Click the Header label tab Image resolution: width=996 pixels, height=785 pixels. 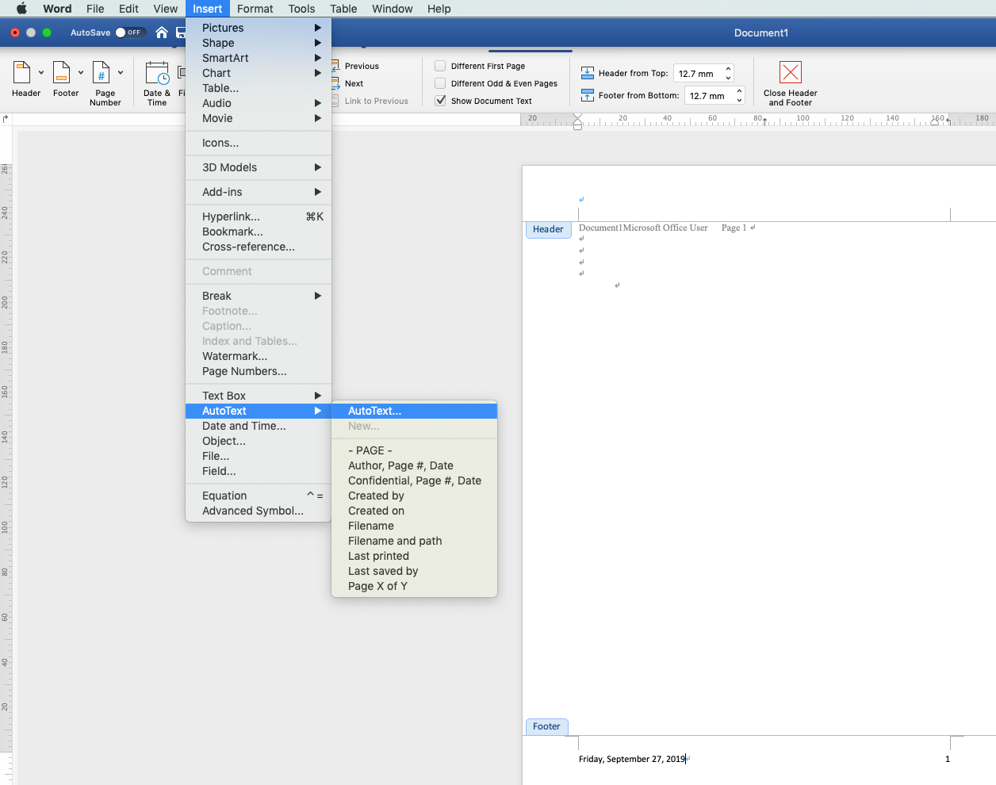click(x=548, y=229)
